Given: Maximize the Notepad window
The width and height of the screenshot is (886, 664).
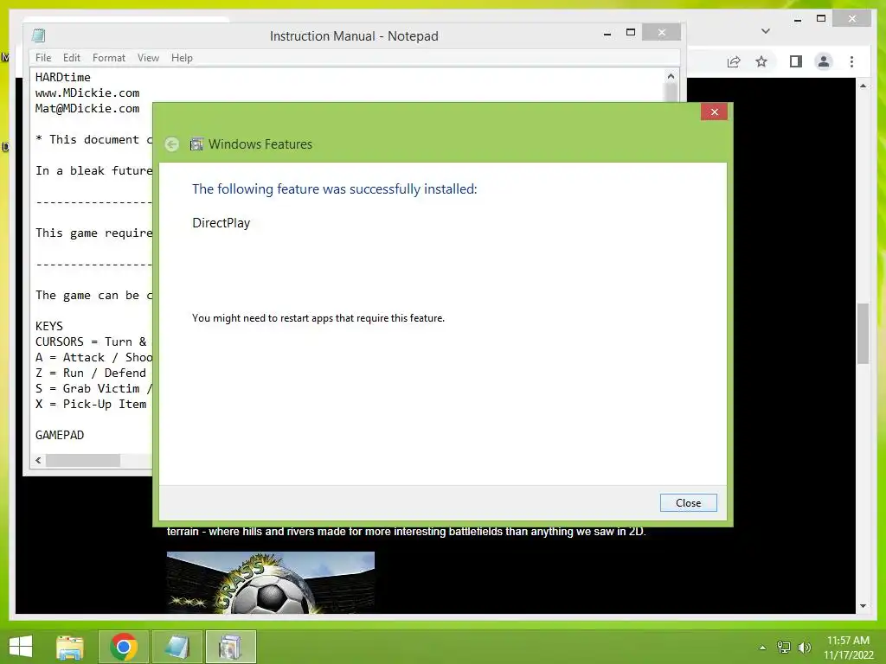Looking at the screenshot, I should pyautogui.click(x=631, y=33).
